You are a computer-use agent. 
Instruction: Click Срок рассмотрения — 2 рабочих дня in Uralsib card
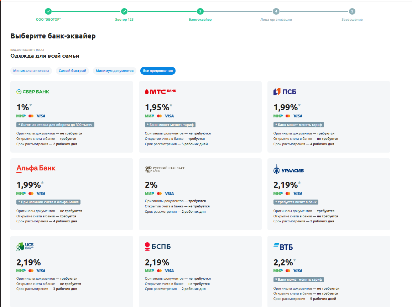pos(304,222)
